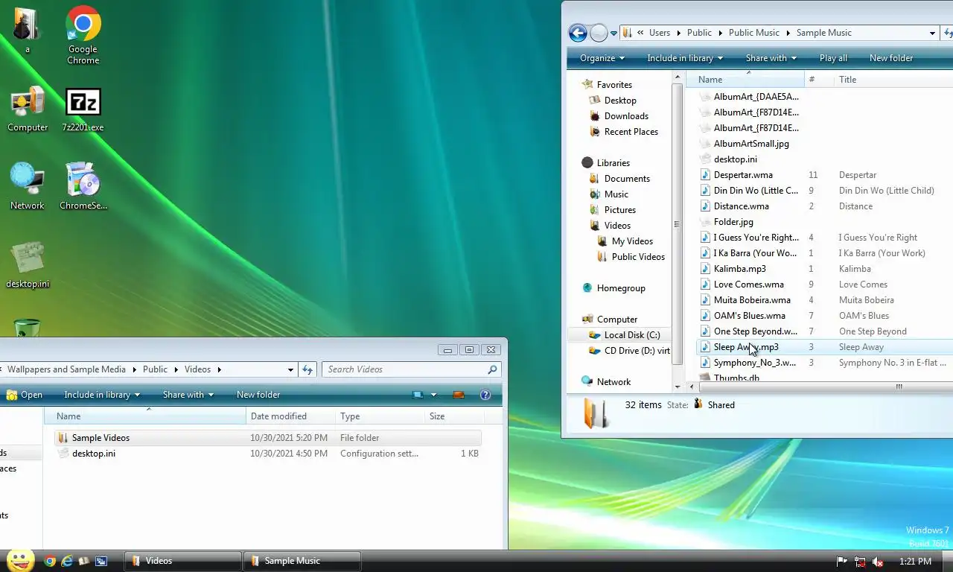Open Include in library dropdown in Videos window
953x572 pixels.
102,395
